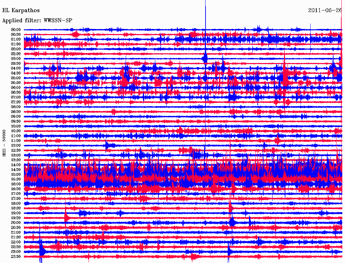Select the 22:00 time label
This screenshot has height=263, width=345.
[x=16, y=242]
